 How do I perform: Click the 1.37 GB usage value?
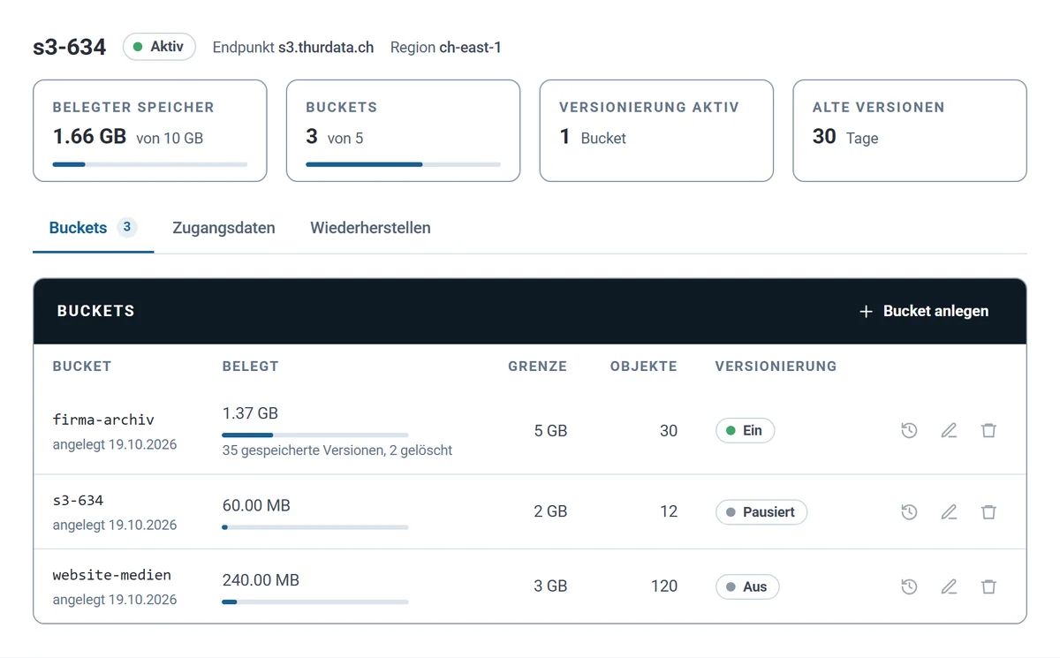(x=250, y=413)
